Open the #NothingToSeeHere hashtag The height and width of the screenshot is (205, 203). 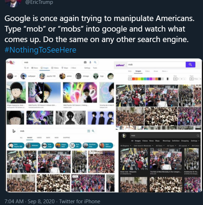[x=40, y=50]
